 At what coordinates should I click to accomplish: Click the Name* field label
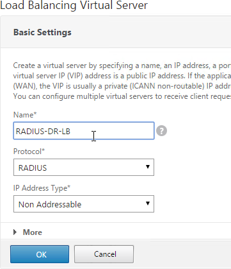click(x=25, y=115)
